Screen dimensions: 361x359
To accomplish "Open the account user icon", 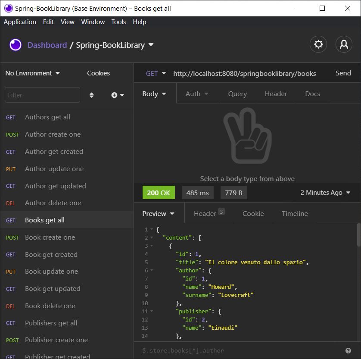I will tap(344, 44).
